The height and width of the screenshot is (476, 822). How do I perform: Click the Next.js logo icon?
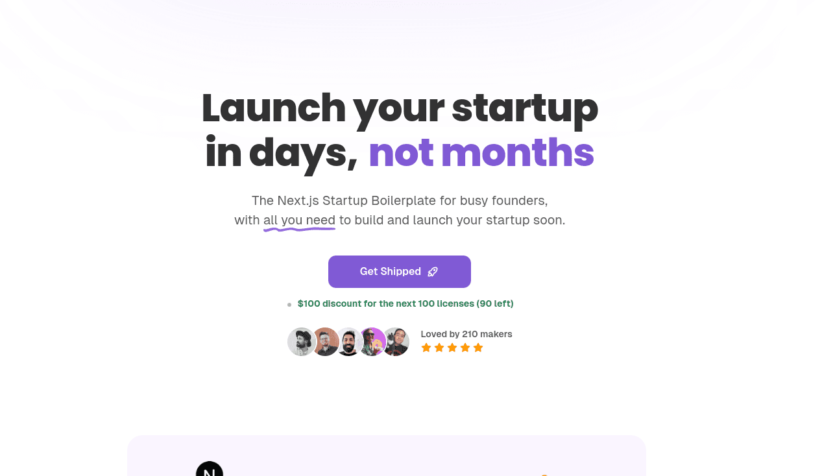tap(210, 470)
